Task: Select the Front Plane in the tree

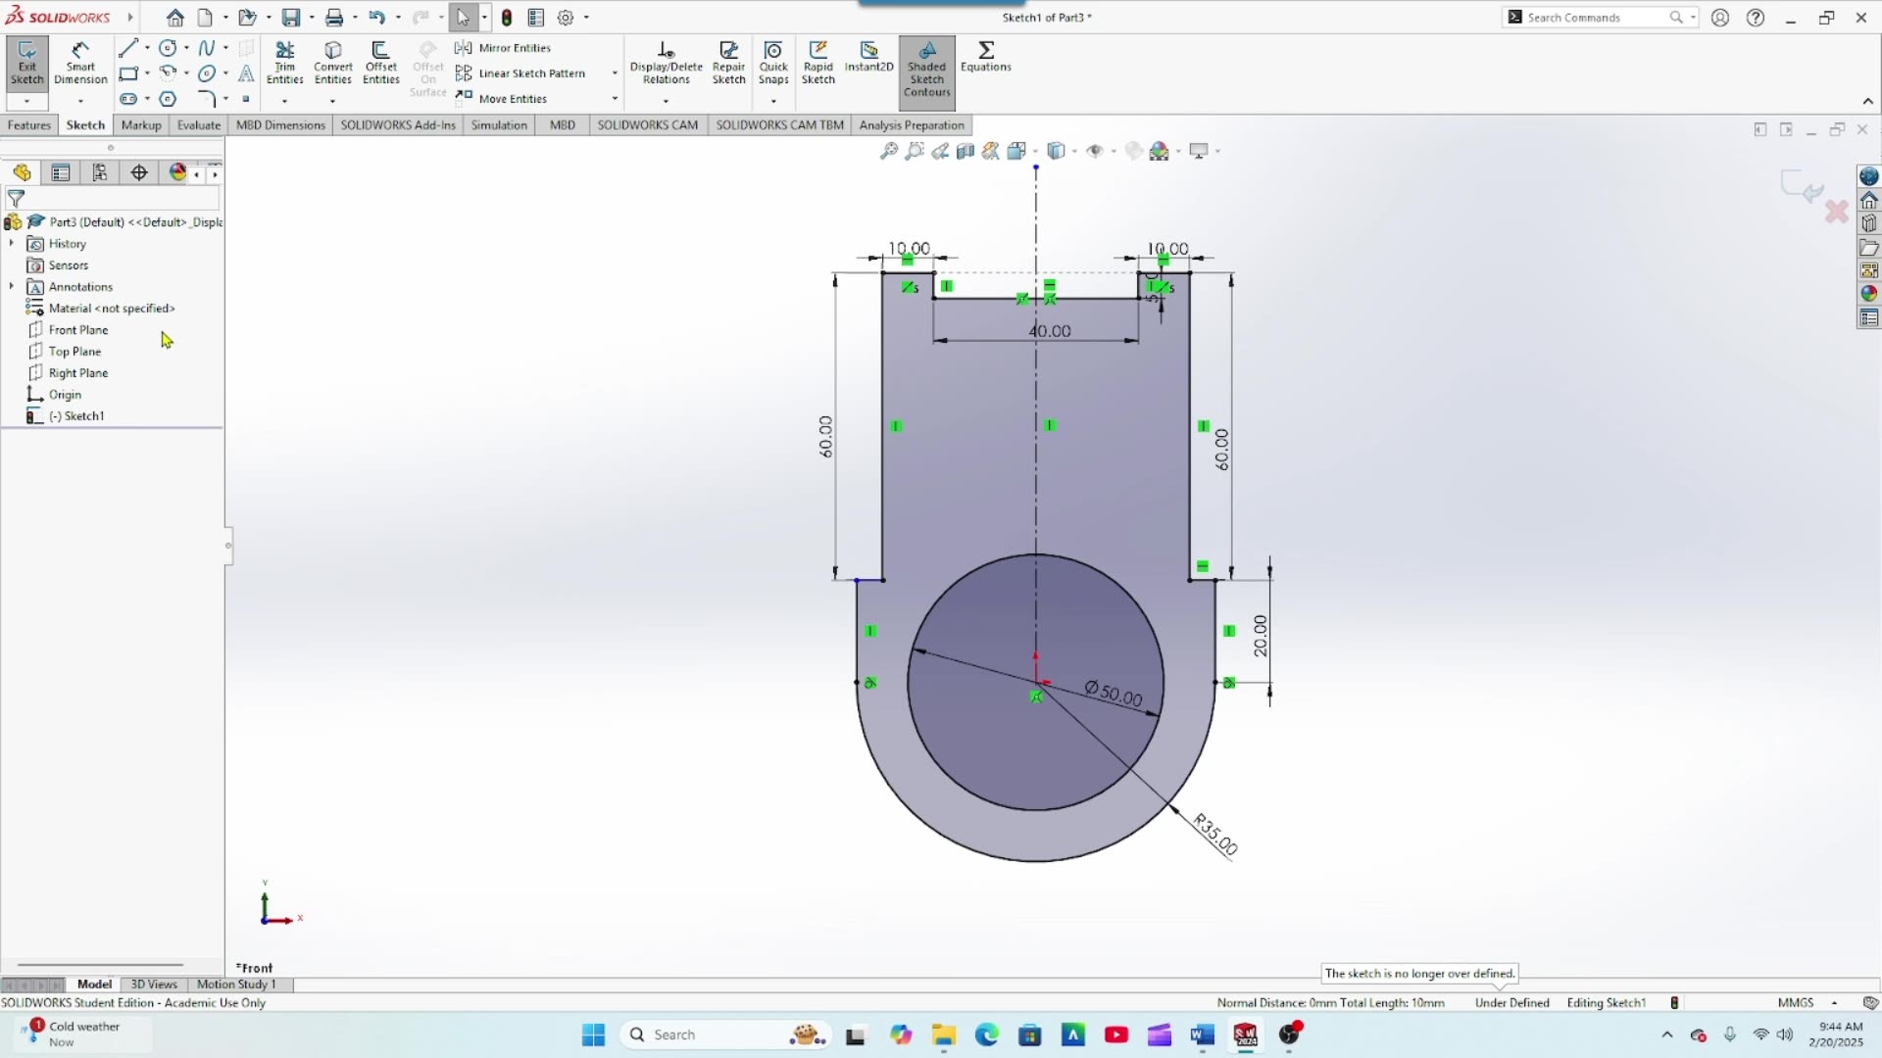Action: [78, 329]
